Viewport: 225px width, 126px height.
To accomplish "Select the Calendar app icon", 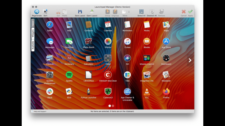I will pyautogui.click(x=108, y=24).
